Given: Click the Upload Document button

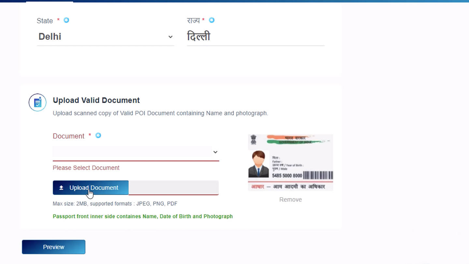Looking at the screenshot, I should coord(91,188).
